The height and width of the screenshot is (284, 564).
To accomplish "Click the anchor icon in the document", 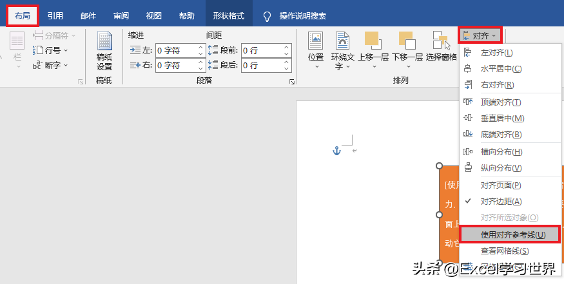I will coord(336,151).
